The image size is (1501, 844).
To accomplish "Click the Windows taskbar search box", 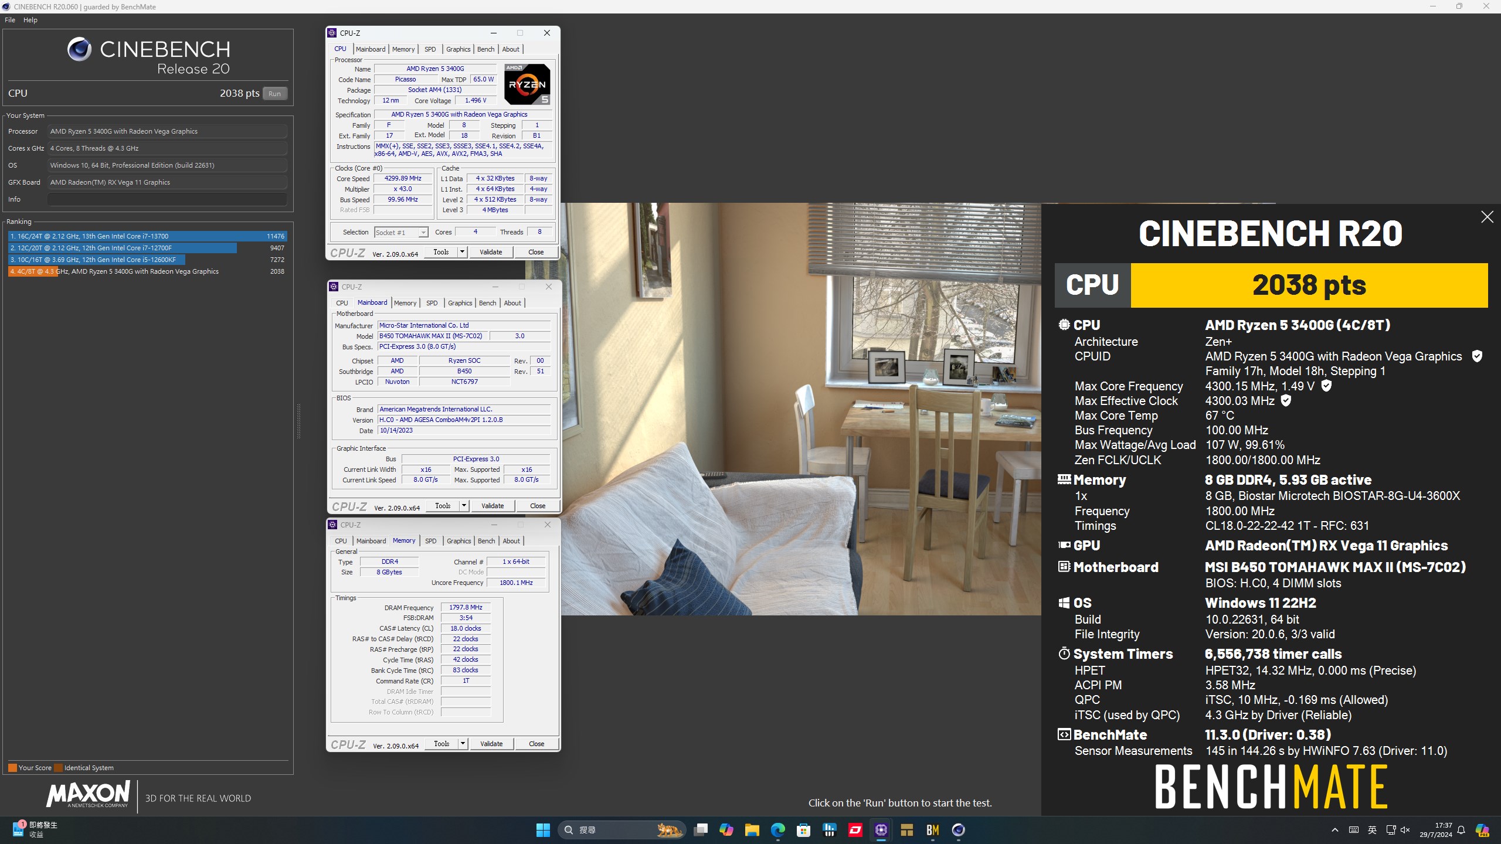I will 622,830.
